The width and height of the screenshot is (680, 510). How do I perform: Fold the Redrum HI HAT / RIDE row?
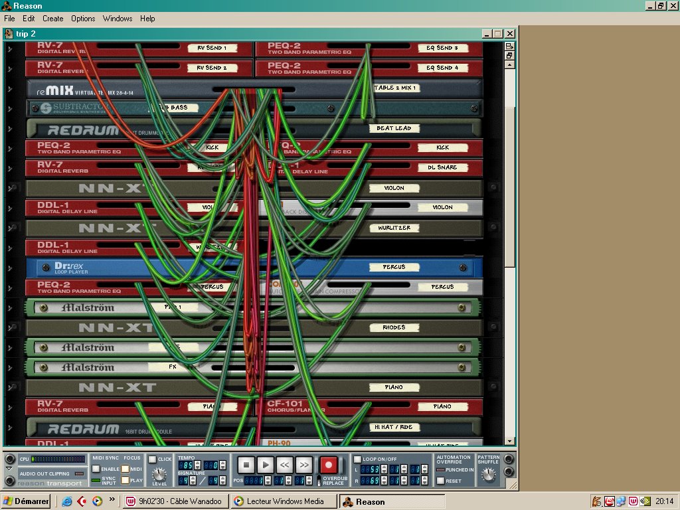coord(9,428)
